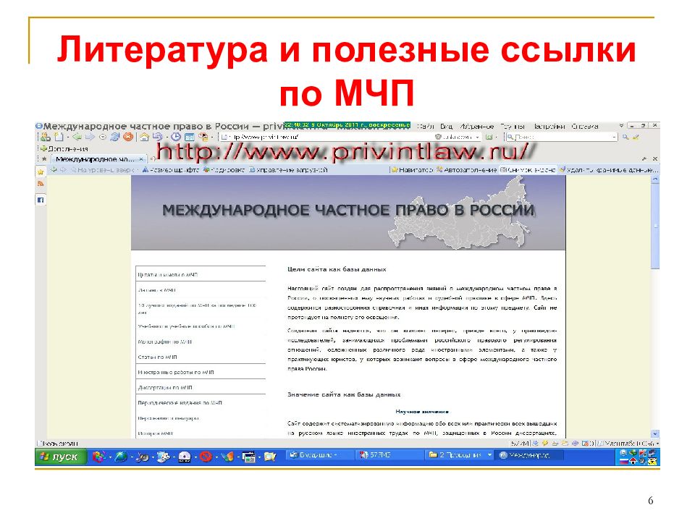
Task: Open the Цитаты и мысли о МЧП link
Action: click(167, 275)
